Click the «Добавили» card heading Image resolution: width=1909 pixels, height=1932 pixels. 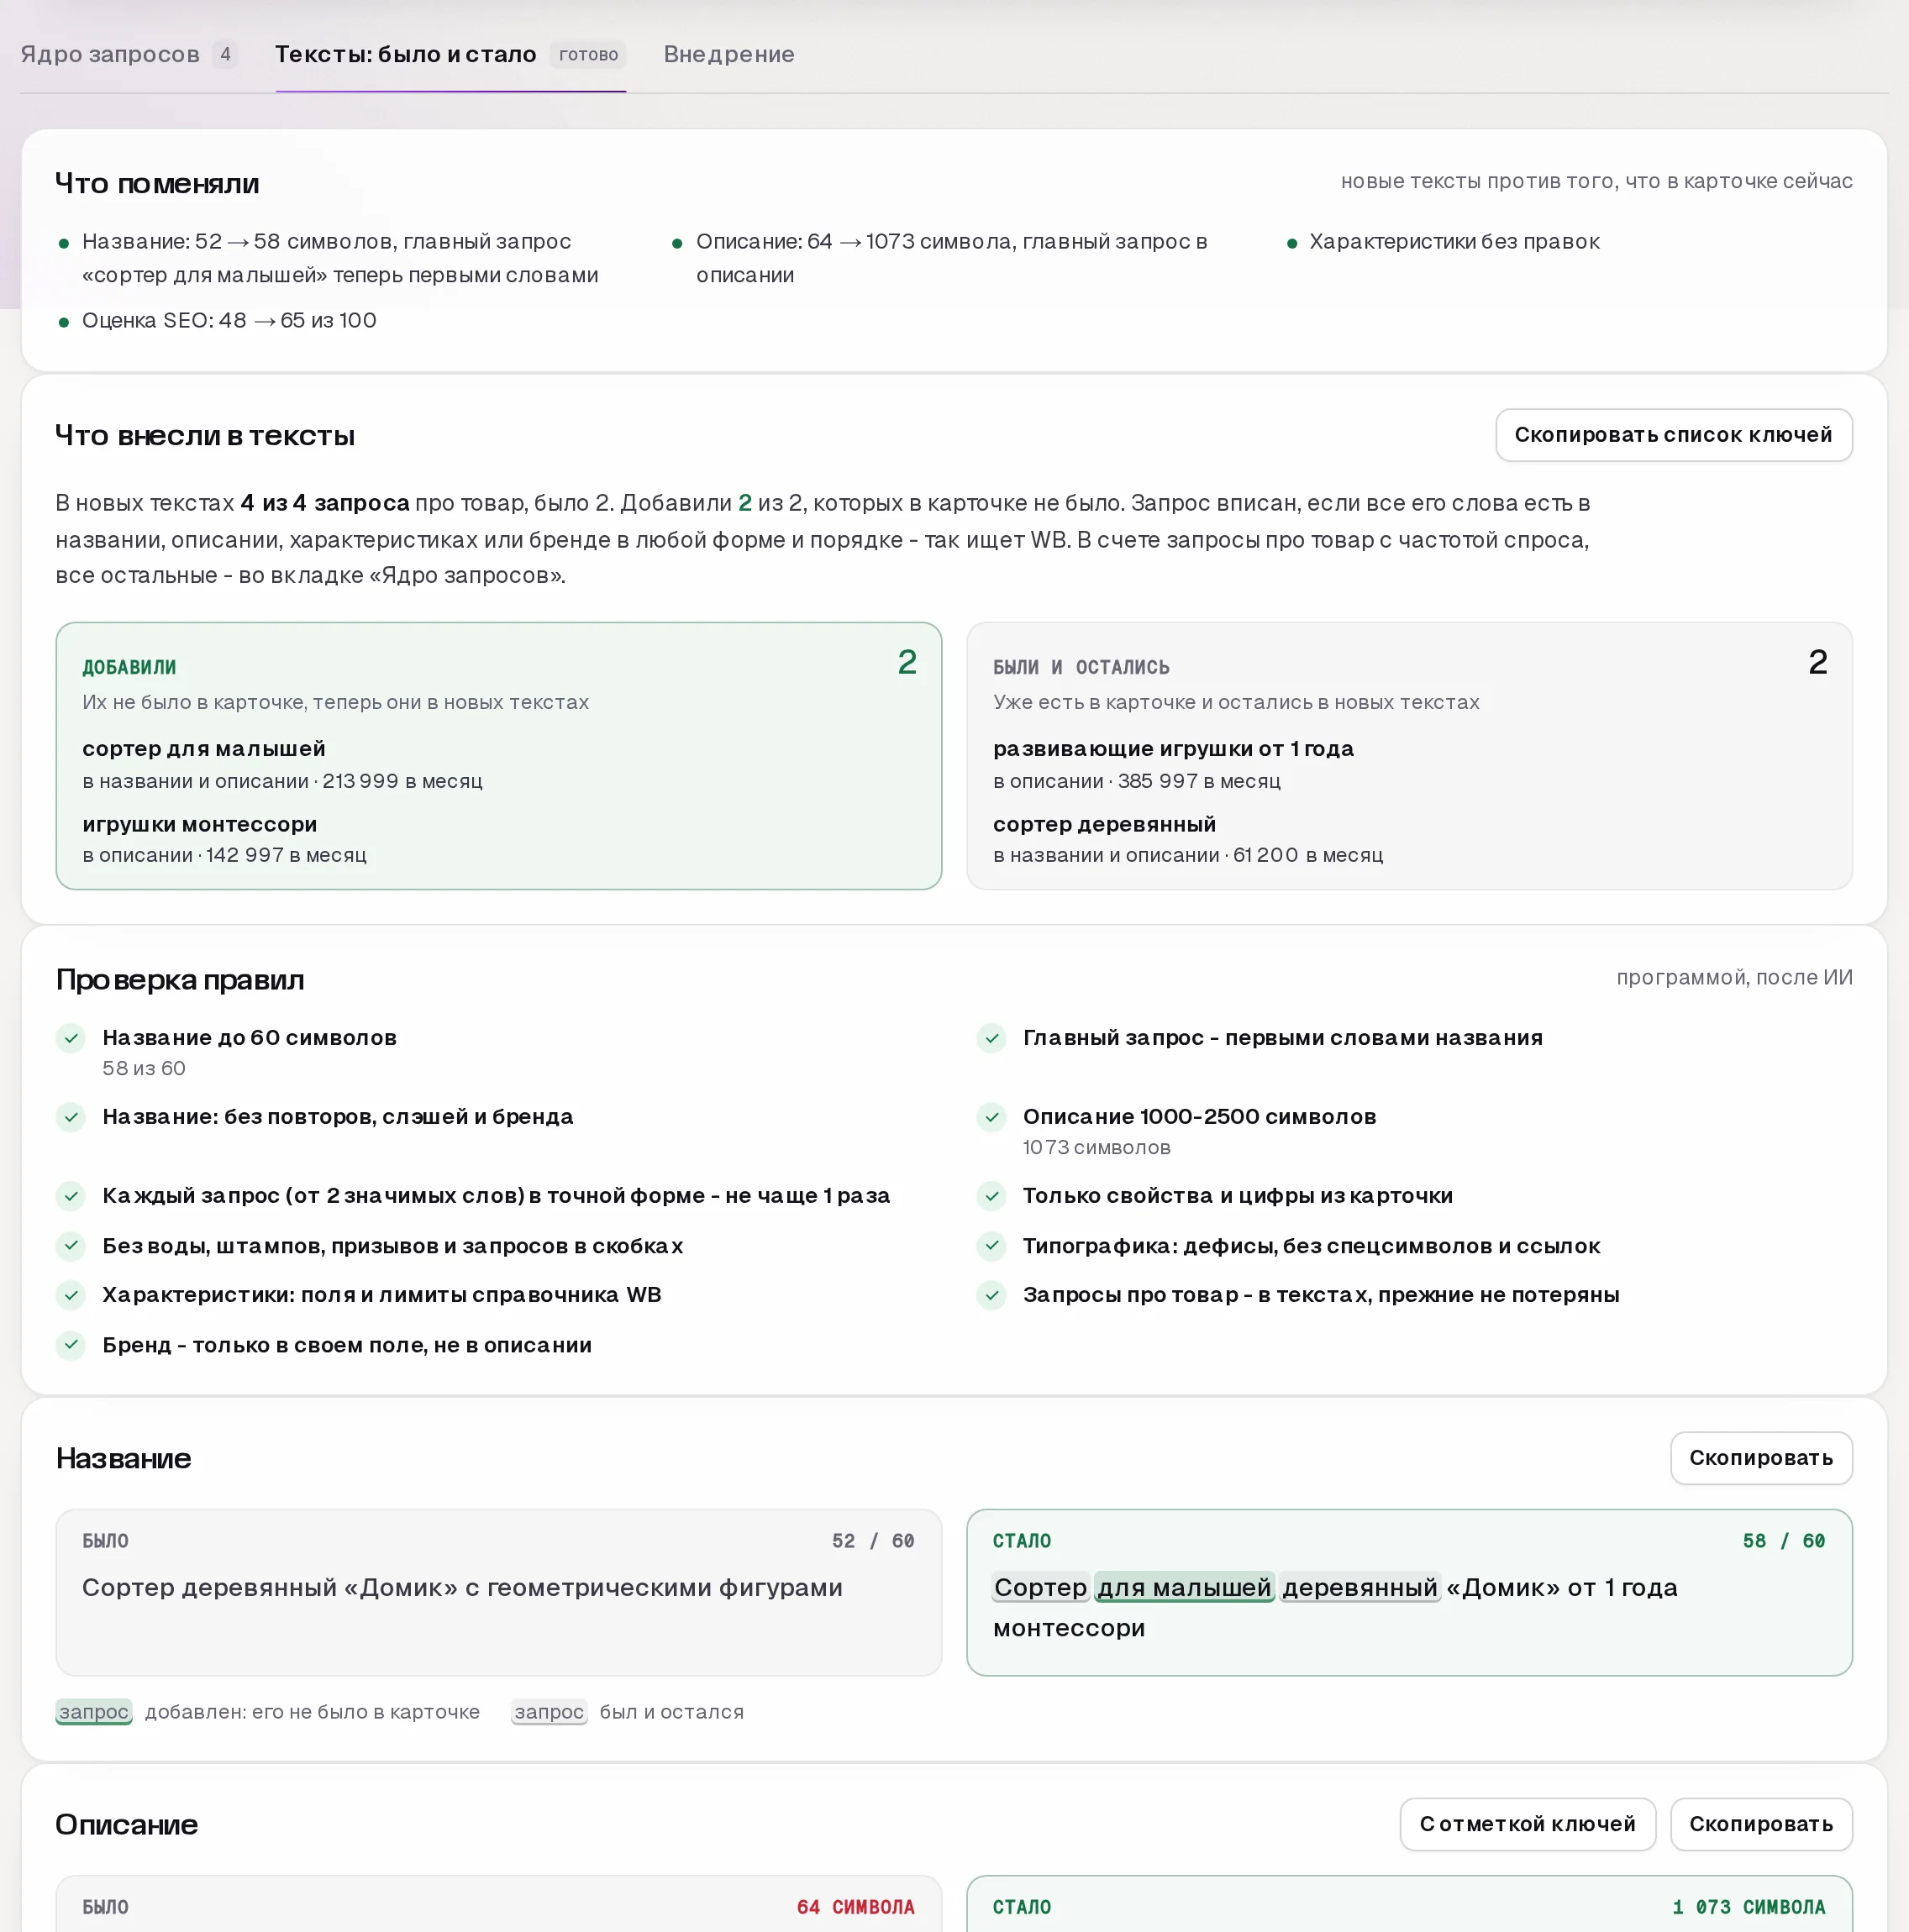[129, 667]
